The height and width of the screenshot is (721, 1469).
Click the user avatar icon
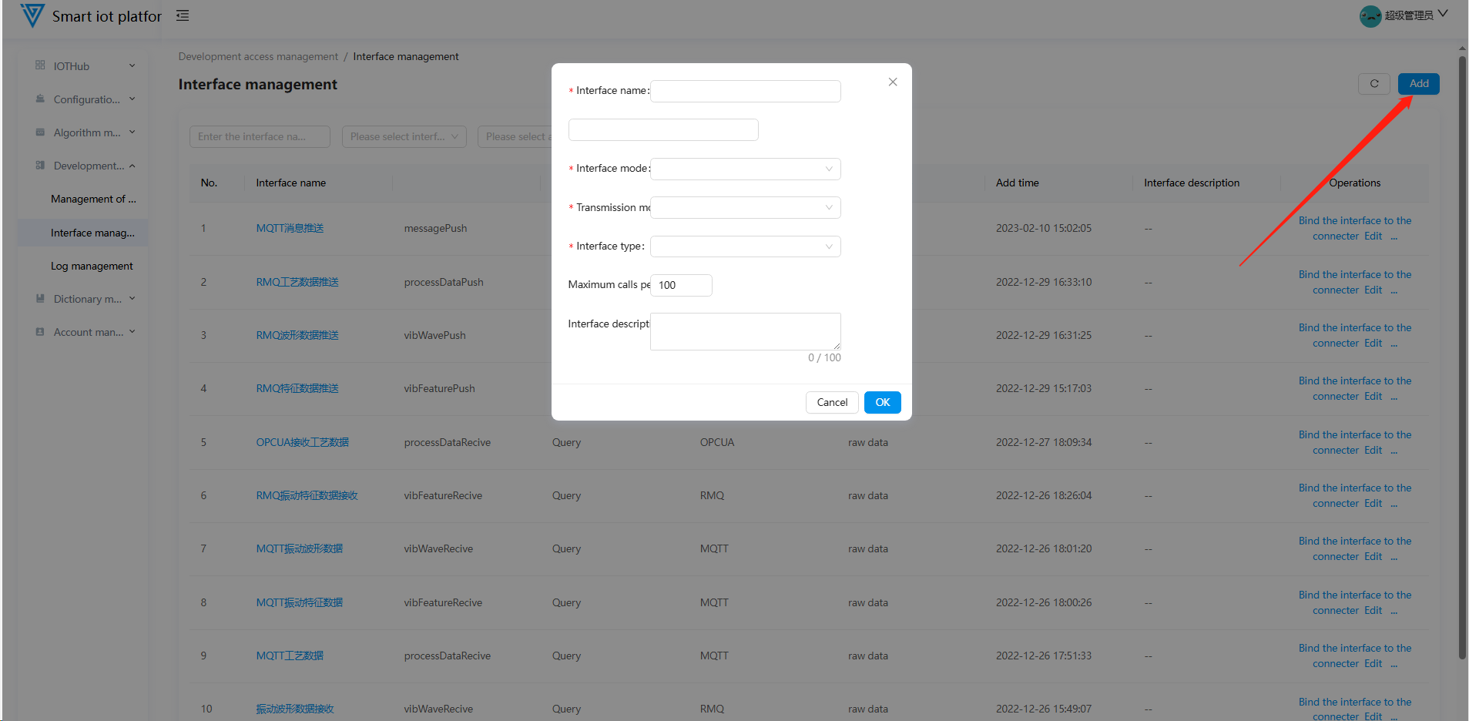point(1370,15)
